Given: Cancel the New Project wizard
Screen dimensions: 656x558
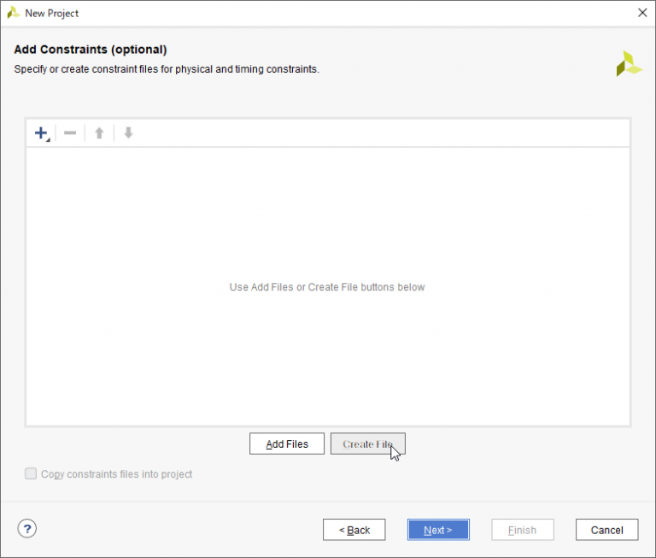Looking at the screenshot, I should point(606,530).
